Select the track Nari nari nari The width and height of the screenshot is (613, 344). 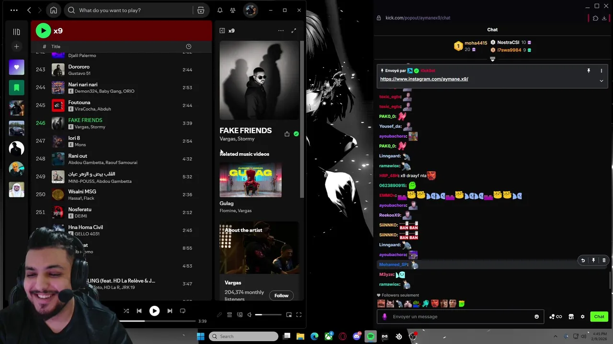click(x=122, y=87)
